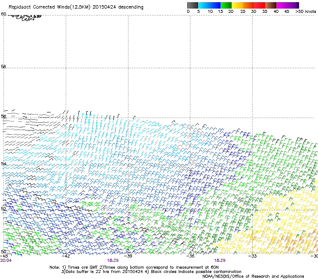Click the word 'descending' in the title
The height and width of the screenshot is (279, 318).
click(131, 7)
